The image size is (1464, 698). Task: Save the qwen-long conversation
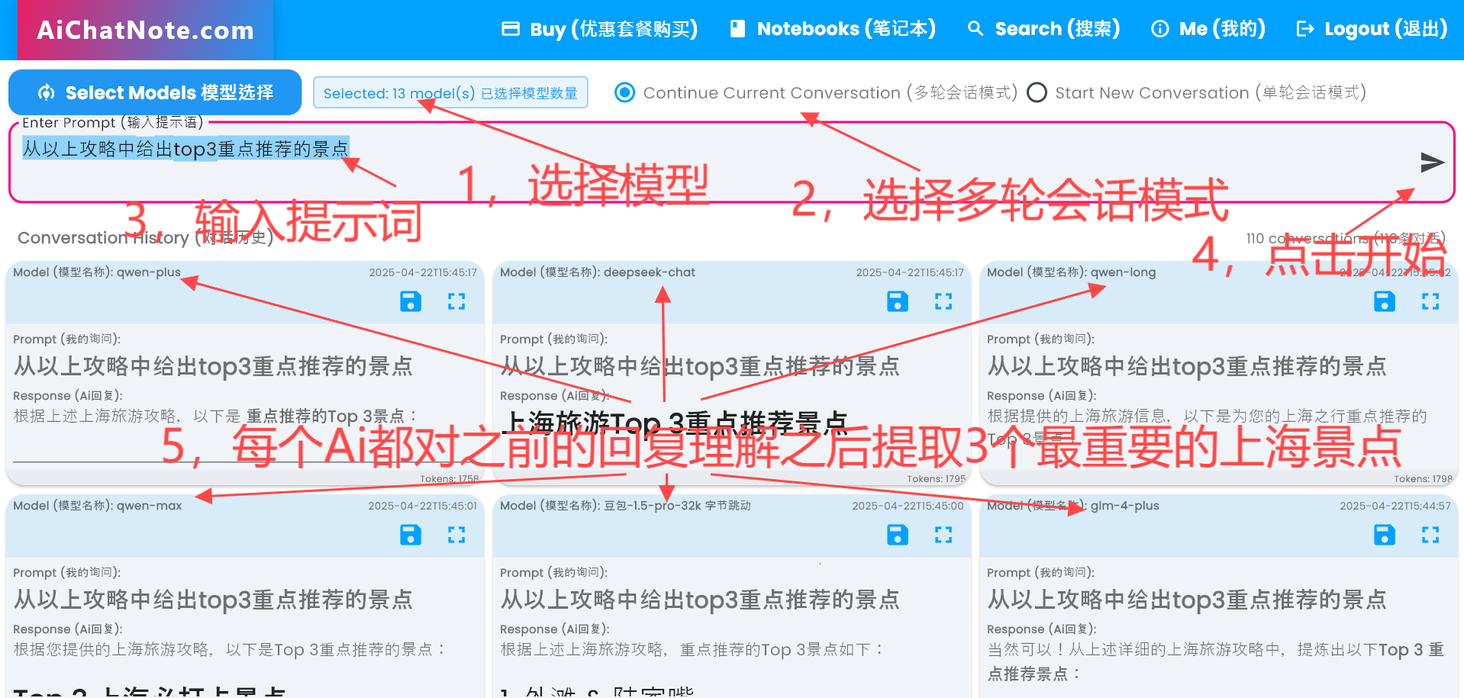[x=1384, y=302]
